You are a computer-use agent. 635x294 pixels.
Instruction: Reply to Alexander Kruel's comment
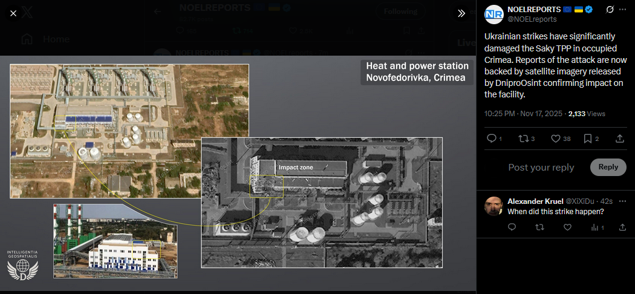click(512, 227)
